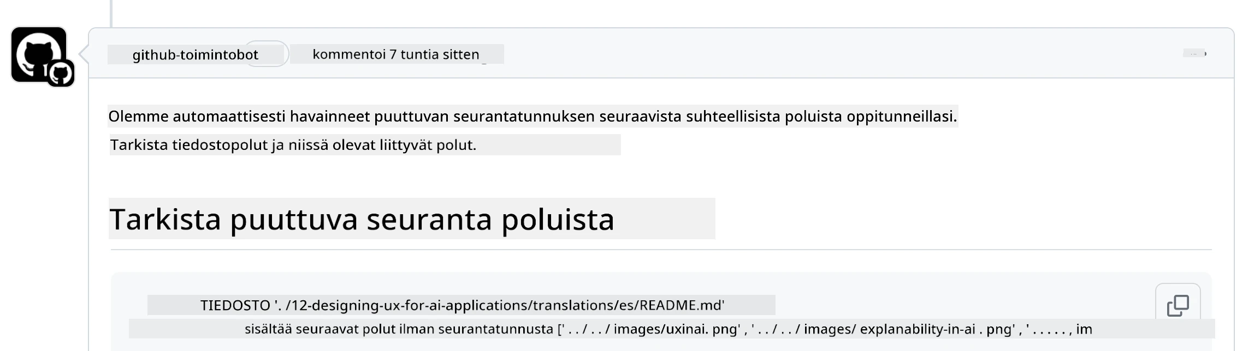
Task: Click the horizontal rule under the heading
Action: pos(661,250)
